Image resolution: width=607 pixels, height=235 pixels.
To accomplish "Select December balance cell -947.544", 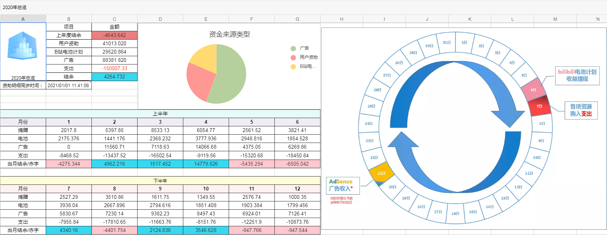I will coord(297,230).
